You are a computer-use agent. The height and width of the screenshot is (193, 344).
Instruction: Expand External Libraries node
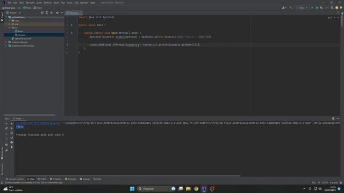pos(6,42)
